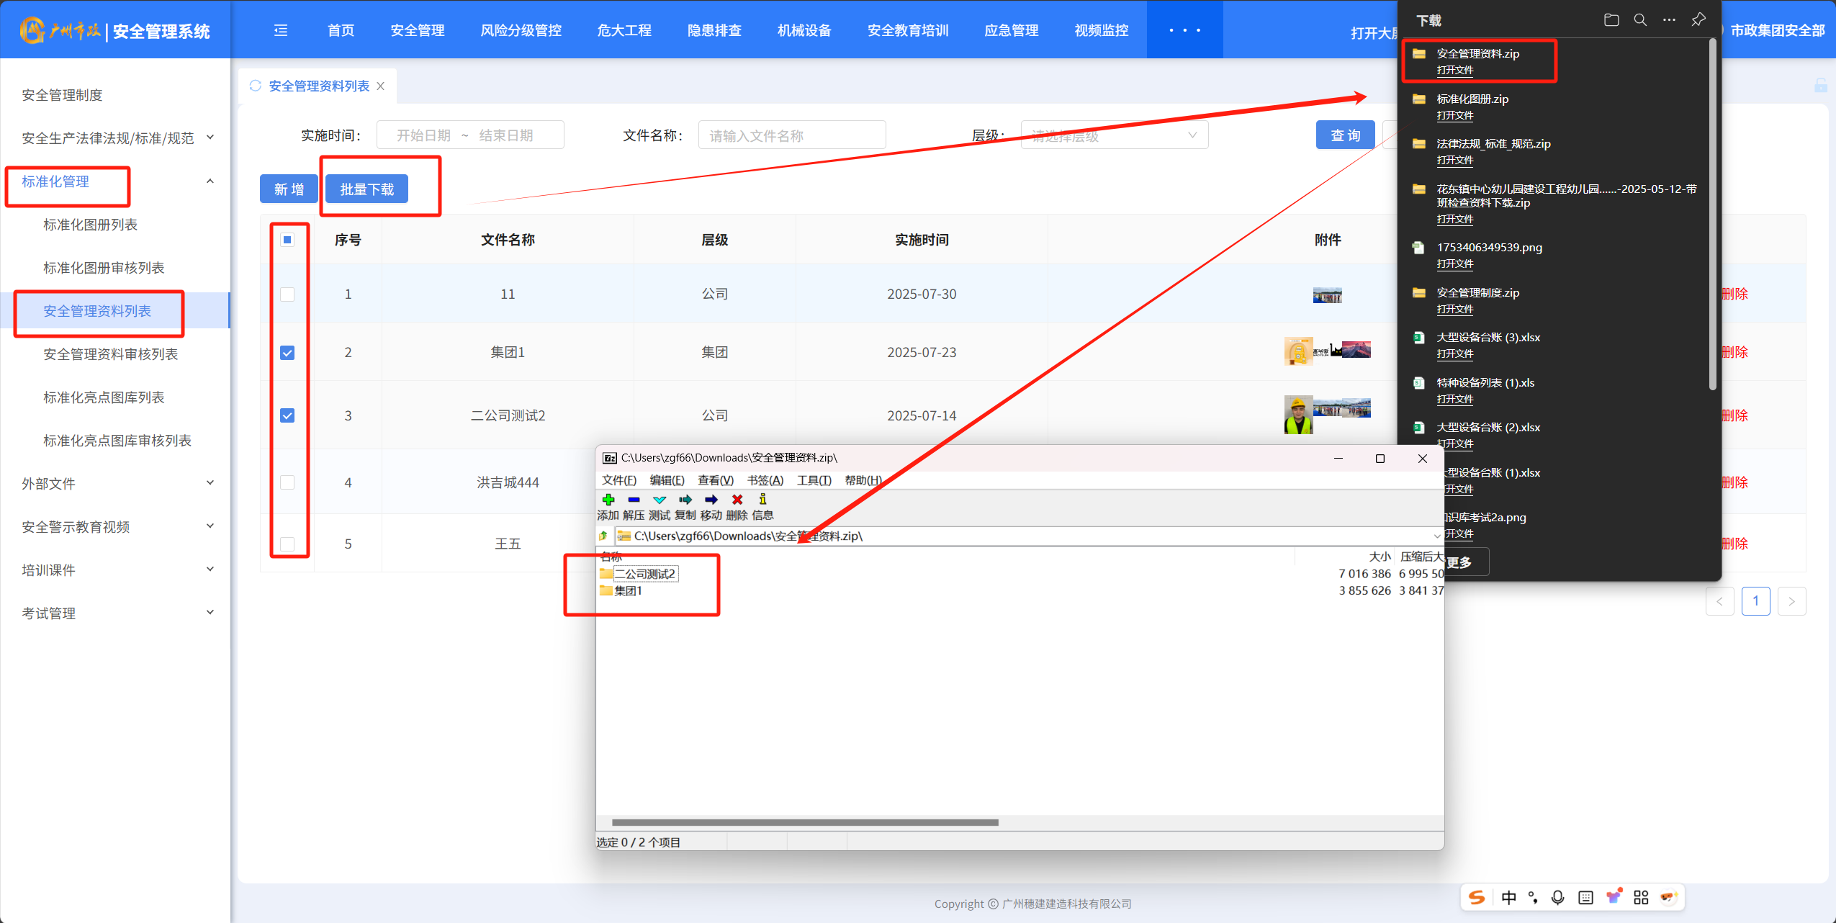Toggle the select-all header checkbox

[287, 240]
